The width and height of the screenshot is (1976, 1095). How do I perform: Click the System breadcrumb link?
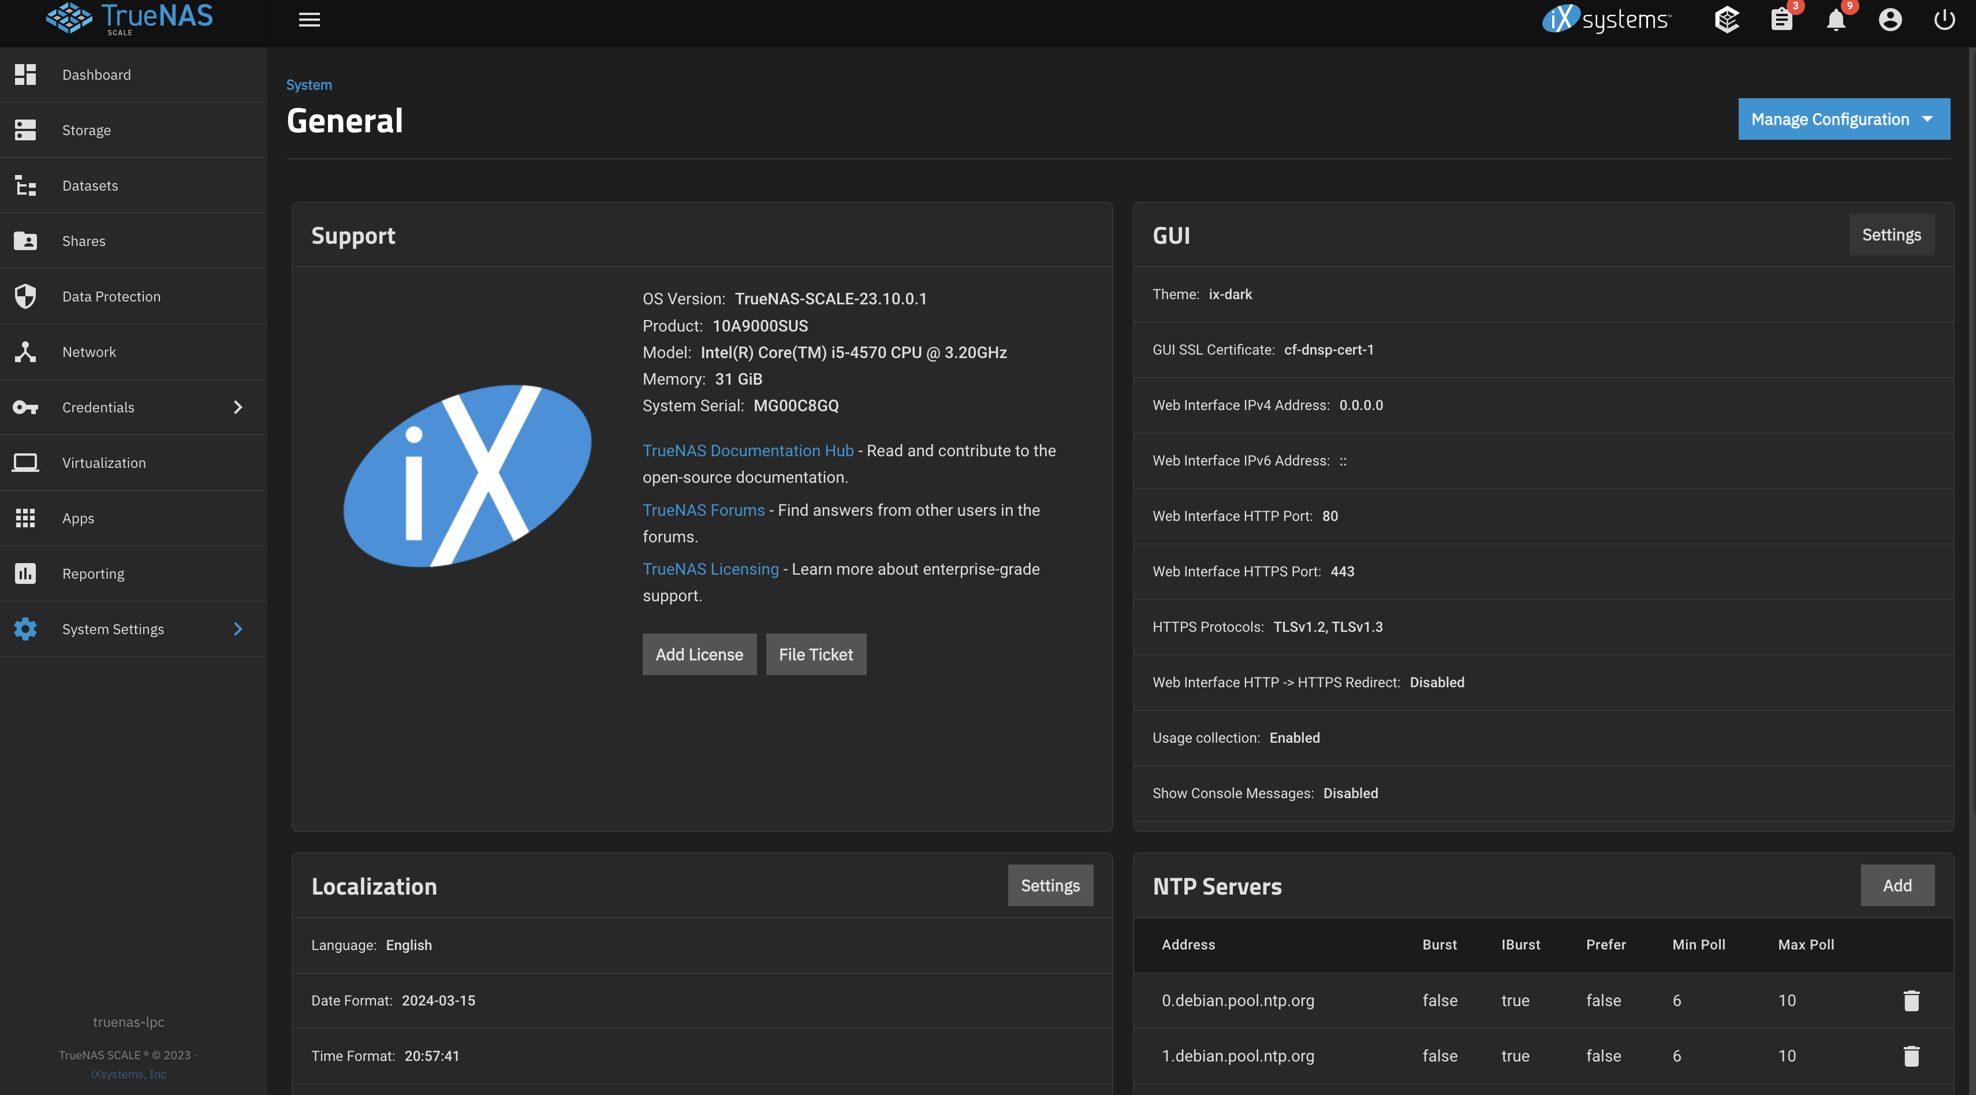tap(309, 85)
